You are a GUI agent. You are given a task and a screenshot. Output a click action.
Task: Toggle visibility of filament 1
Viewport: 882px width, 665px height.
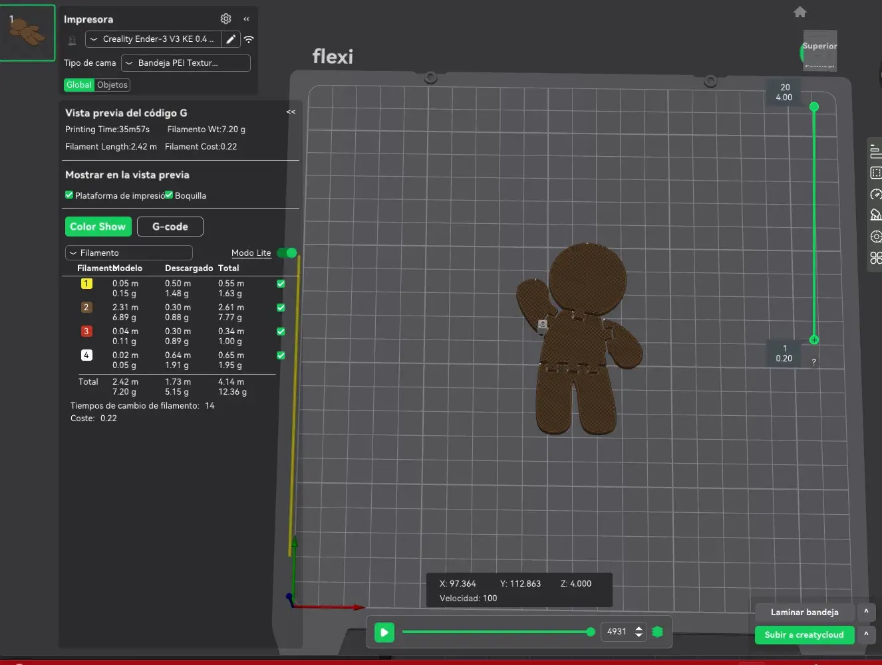point(281,284)
